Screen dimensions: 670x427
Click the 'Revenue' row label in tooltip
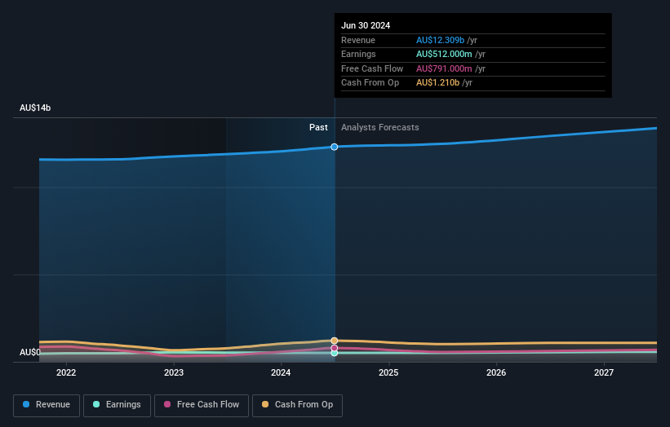pos(358,40)
